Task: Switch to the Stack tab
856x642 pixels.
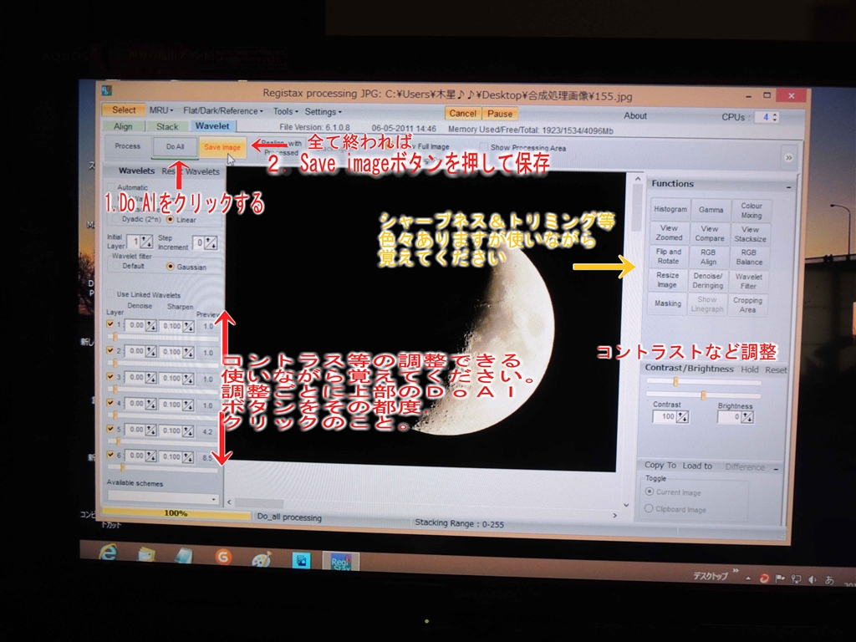Action: click(x=167, y=127)
